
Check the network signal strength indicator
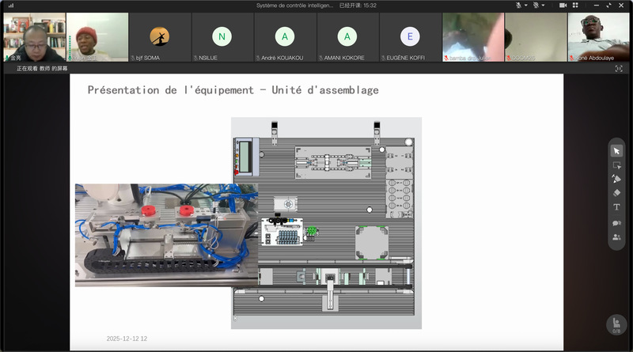pos(10,6)
